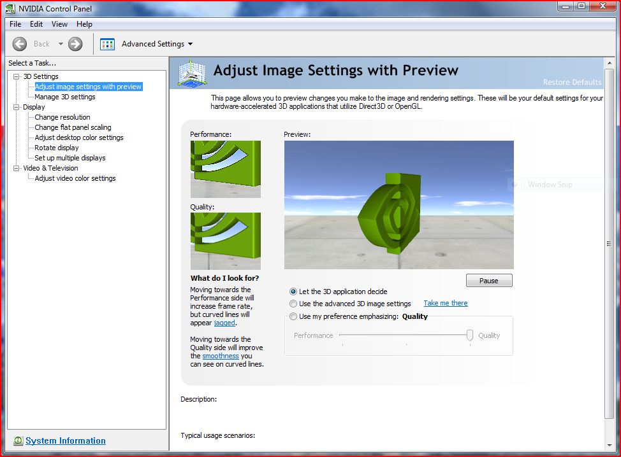The height and width of the screenshot is (457, 621).
Task: Open Adjust video color settings task
Action: pos(75,178)
